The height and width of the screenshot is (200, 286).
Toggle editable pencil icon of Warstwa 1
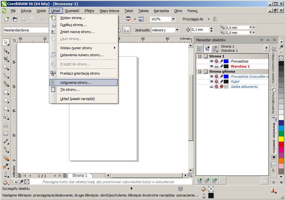[221, 66]
